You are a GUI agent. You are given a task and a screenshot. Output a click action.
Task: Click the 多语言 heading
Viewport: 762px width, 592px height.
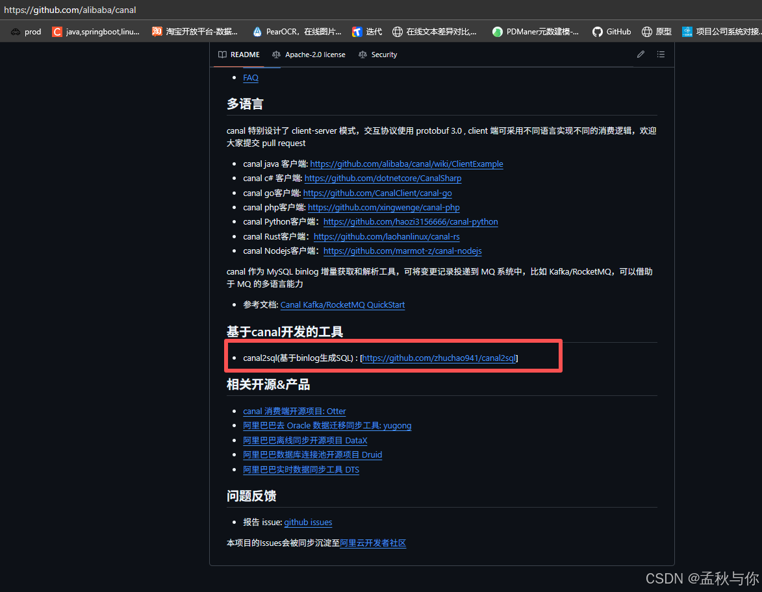click(x=245, y=104)
